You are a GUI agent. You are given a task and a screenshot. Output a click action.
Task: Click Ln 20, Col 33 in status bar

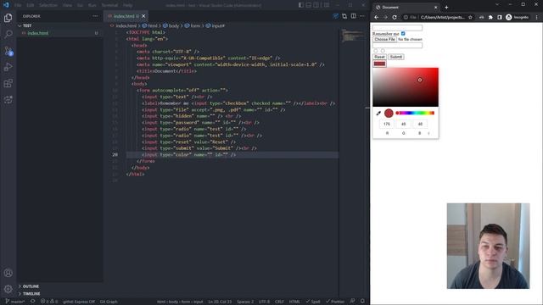click(x=220, y=302)
